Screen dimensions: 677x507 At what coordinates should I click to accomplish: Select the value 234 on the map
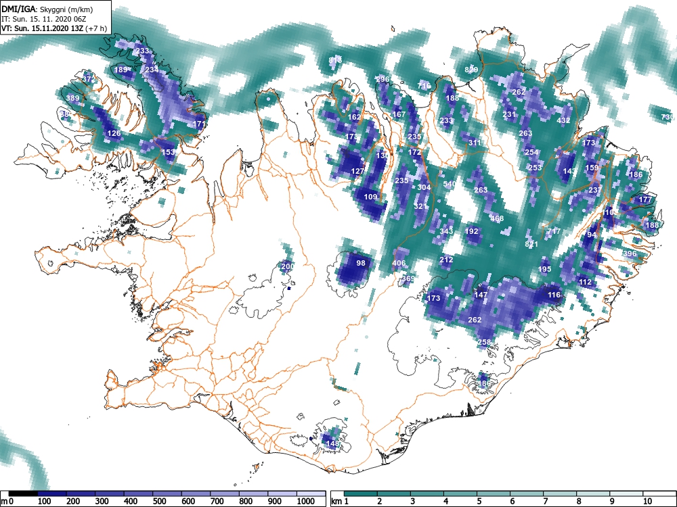tap(152, 70)
